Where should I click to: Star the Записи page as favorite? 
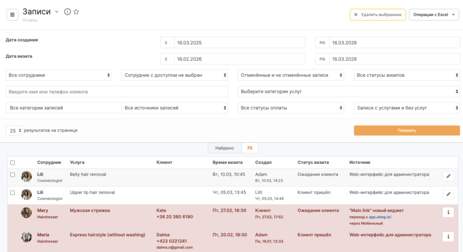pyautogui.click(x=76, y=12)
